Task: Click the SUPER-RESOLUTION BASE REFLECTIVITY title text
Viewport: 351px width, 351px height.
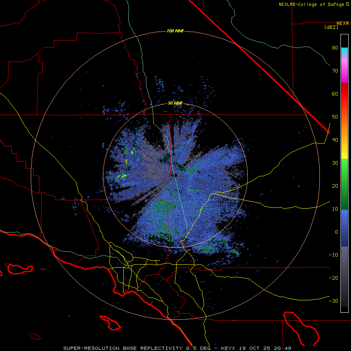Action: (123, 348)
